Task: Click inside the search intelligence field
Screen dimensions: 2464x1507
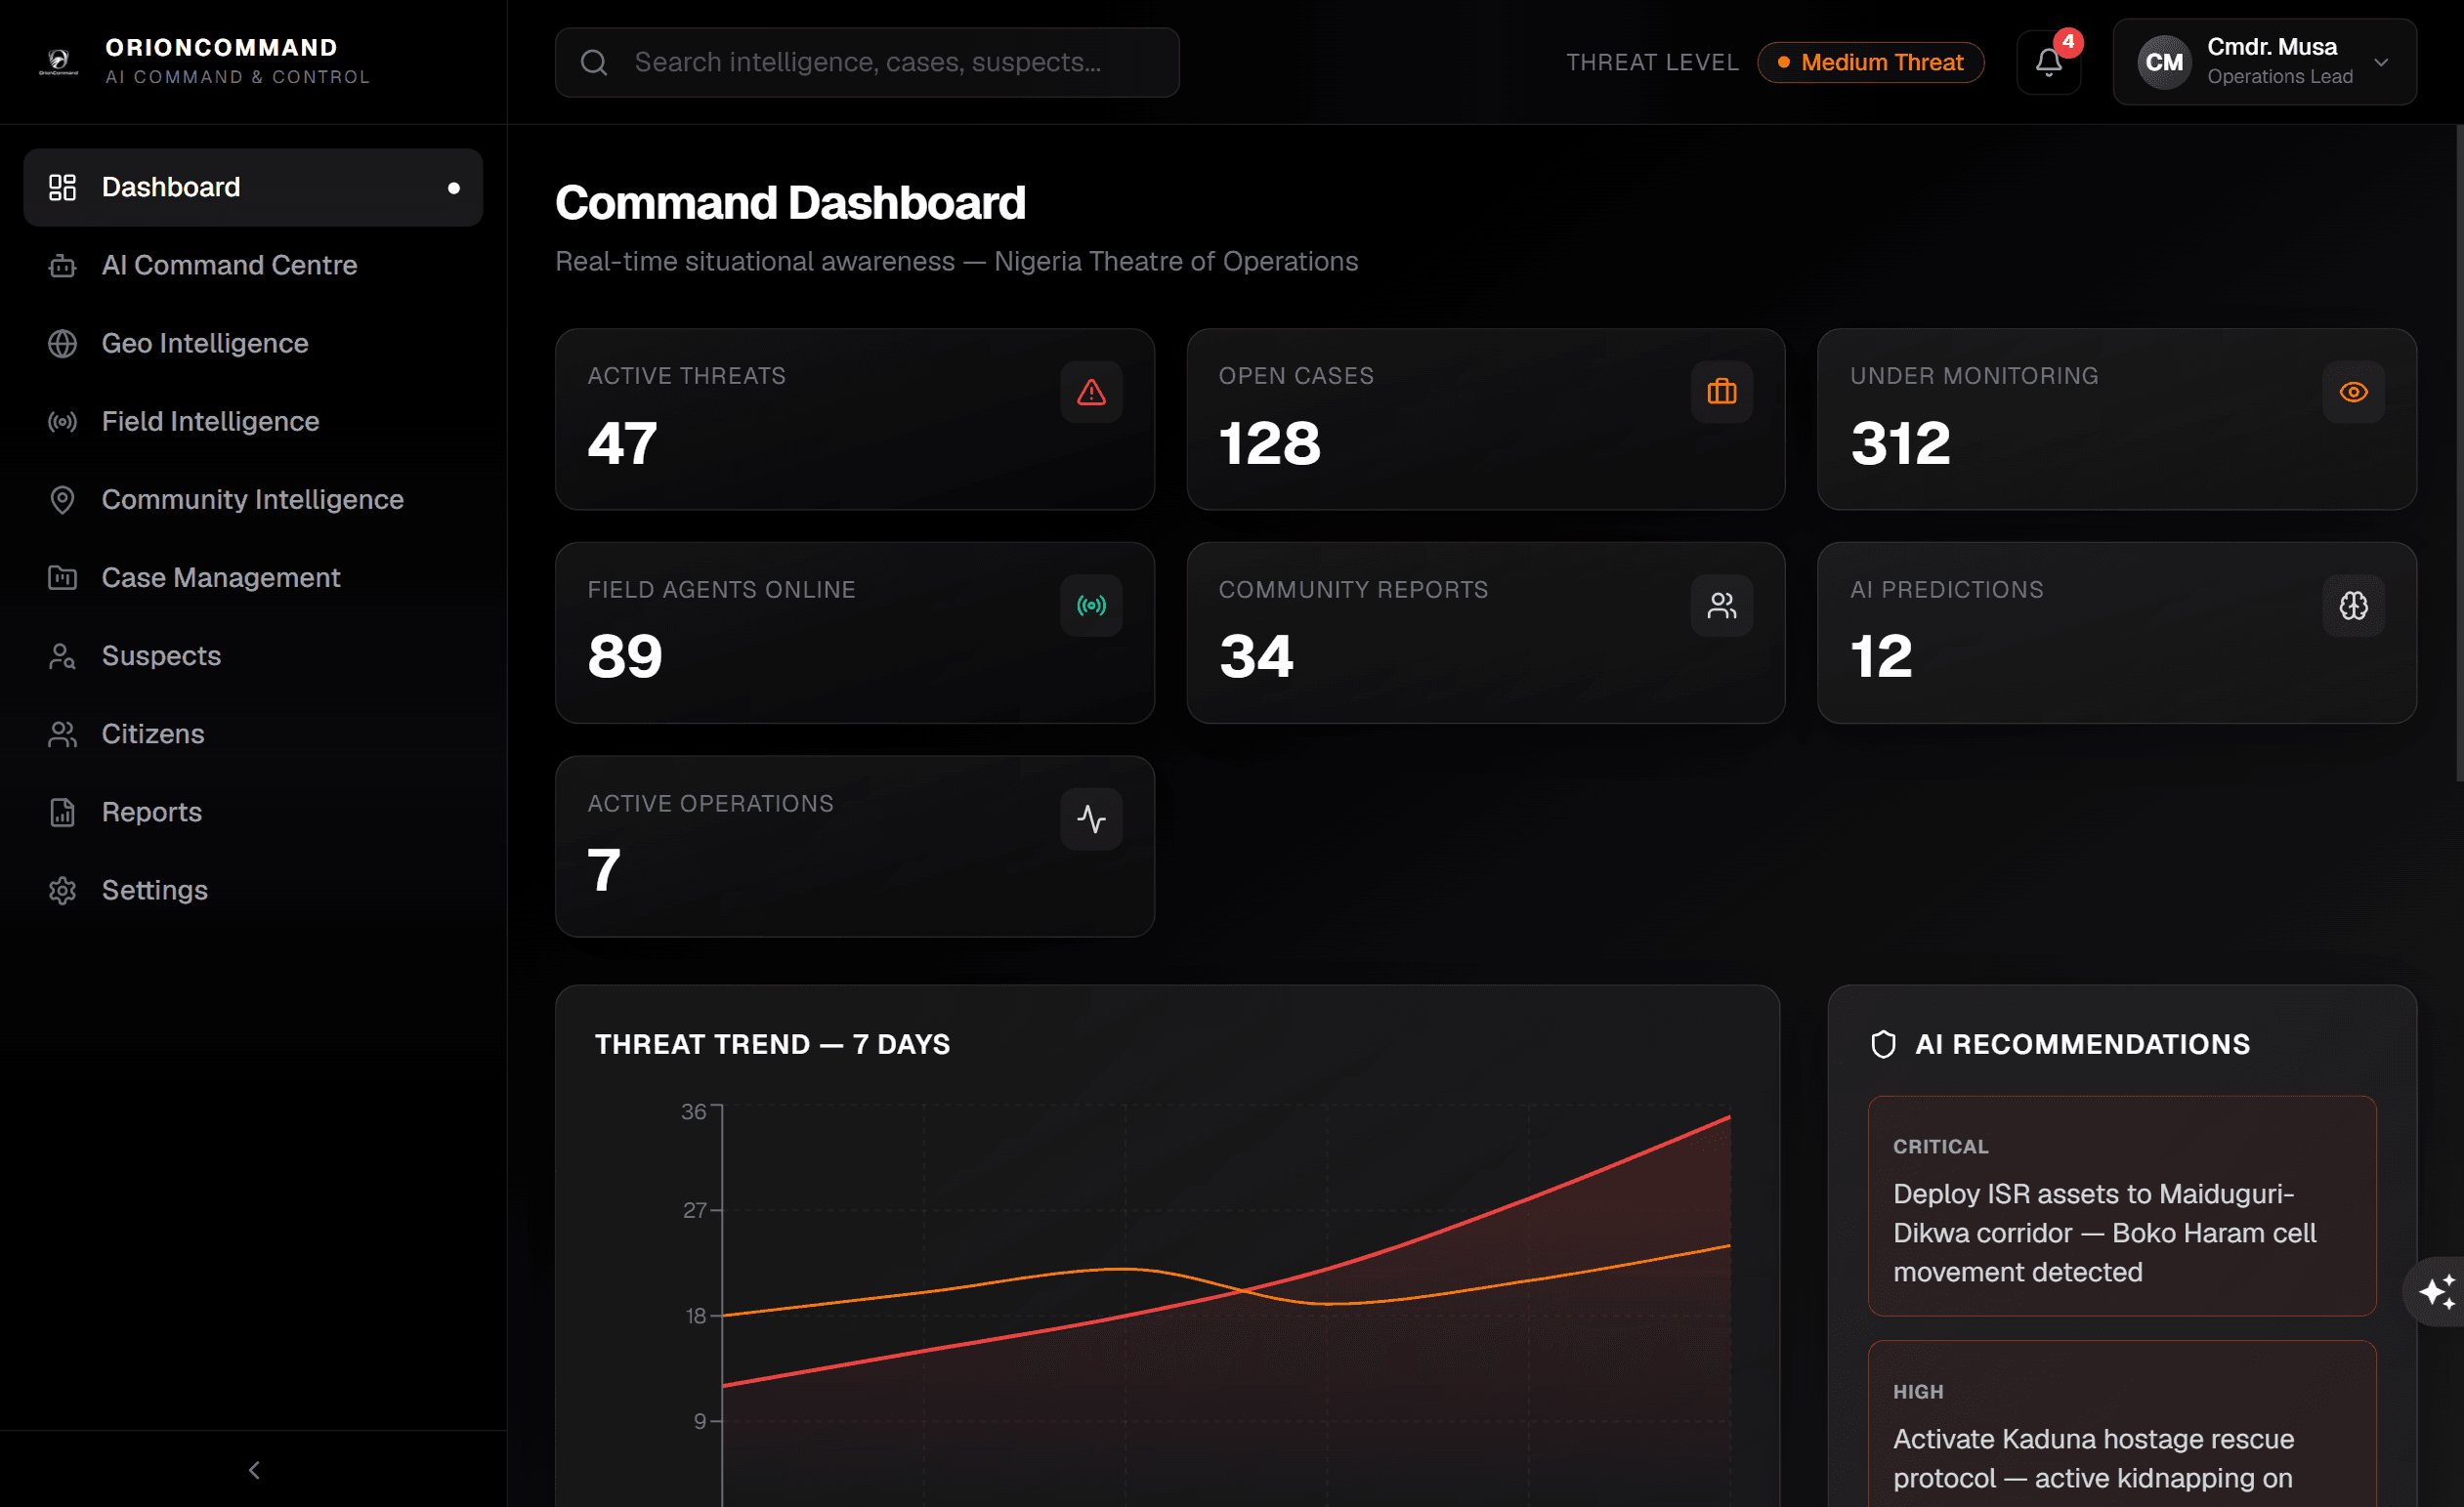Action: [867, 62]
